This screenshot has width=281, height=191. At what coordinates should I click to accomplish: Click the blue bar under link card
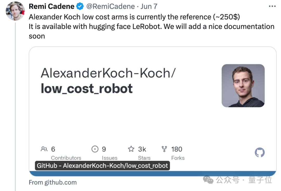153,174
